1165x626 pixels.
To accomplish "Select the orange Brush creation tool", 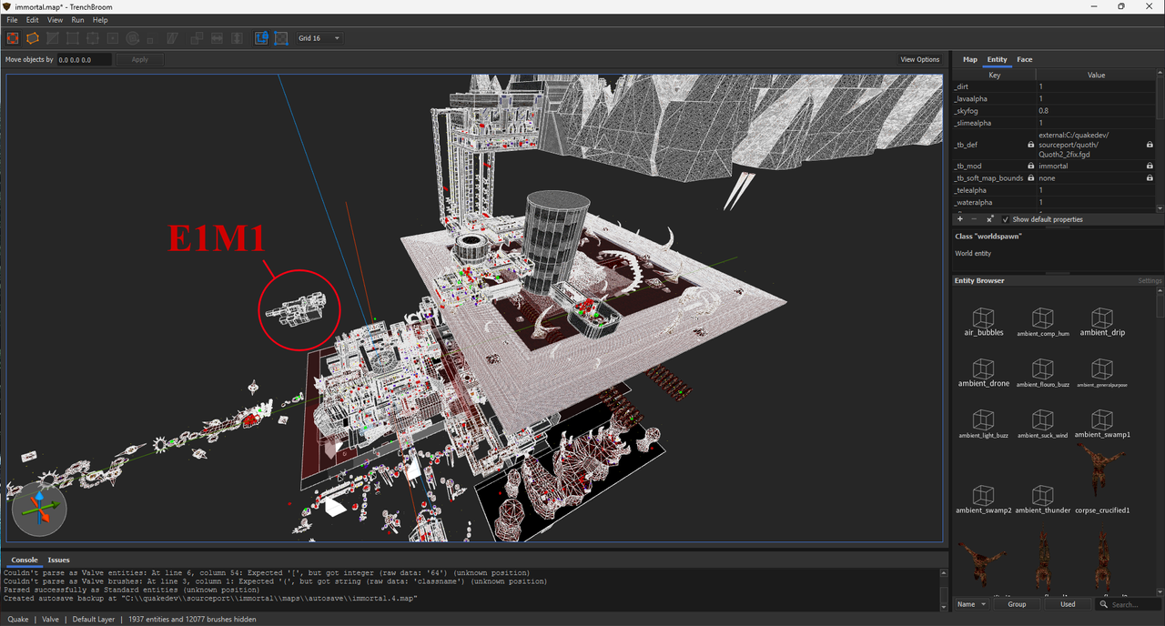I will point(33,38).
